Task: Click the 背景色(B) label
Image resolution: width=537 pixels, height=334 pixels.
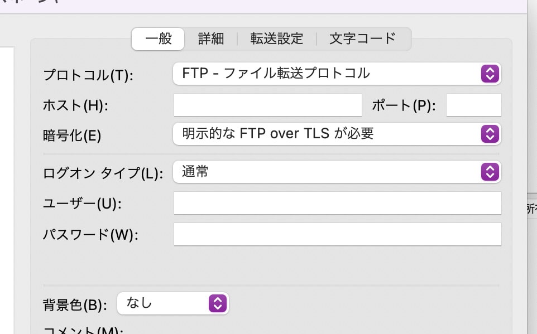Action: 75,304
